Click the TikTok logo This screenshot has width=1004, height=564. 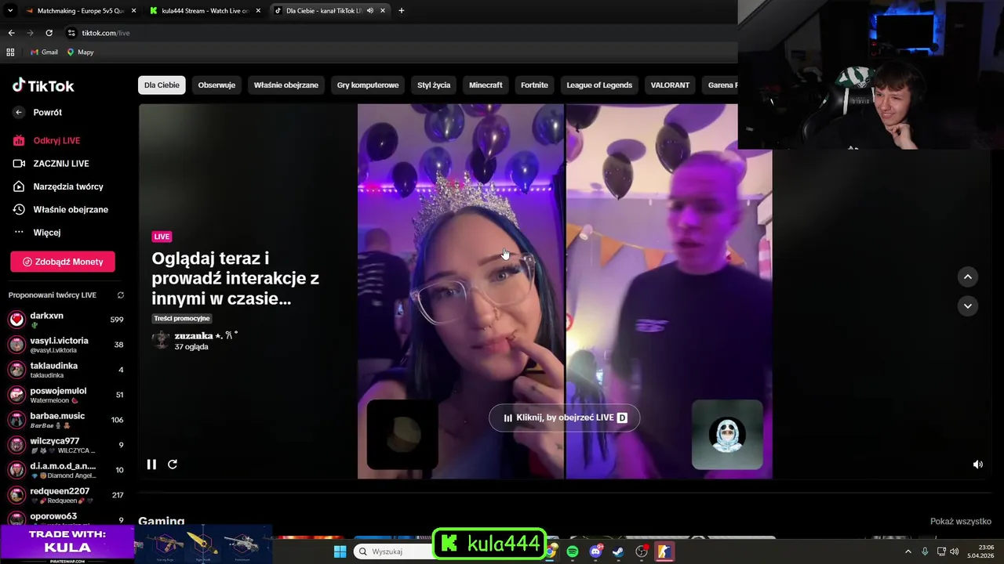pos(43,85)
